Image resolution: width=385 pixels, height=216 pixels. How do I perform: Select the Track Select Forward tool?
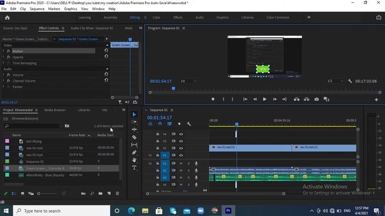pos(134,122)
